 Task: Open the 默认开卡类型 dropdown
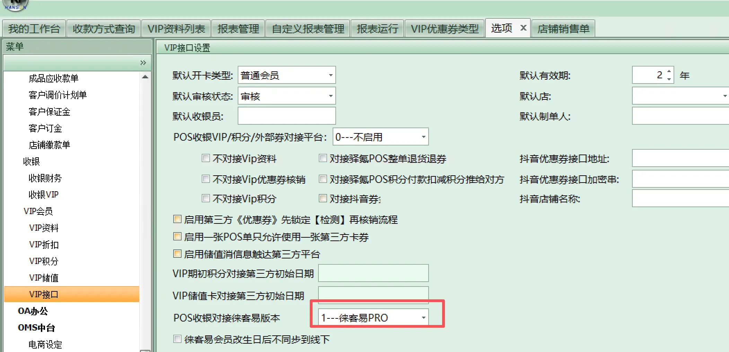pos(330,75)
